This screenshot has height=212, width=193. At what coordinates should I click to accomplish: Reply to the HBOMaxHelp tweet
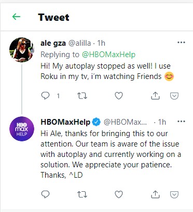[x=45, y=194]
